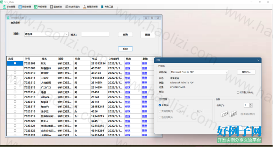
Task: Click the 电话 column header
Action: click(x=99, y=58)
